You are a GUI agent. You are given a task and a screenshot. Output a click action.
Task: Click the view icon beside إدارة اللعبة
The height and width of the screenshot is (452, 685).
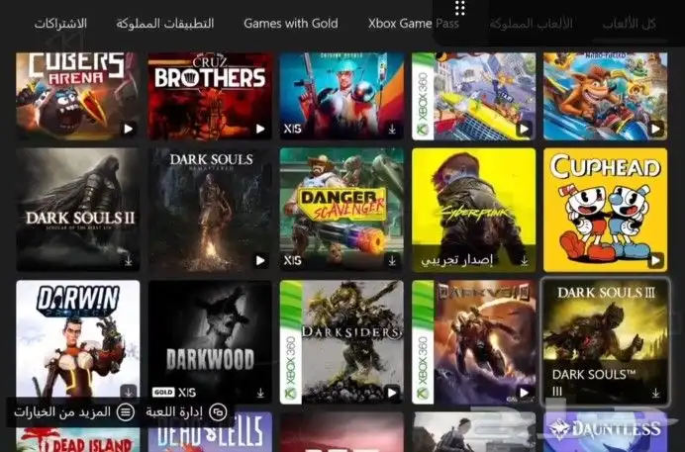coord(218,411)
